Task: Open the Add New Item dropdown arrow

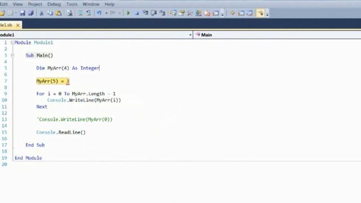Action: click(x=16, y=13)
